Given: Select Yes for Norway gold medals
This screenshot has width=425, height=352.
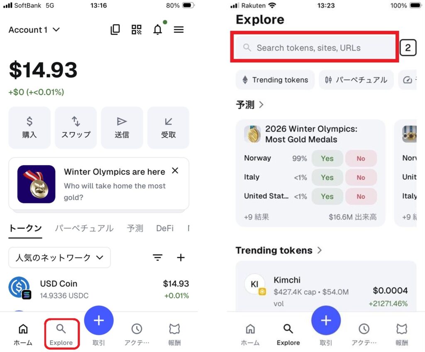Looking at the screenshot, I should coord(327,159).
